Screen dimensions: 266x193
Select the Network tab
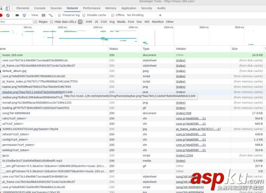tap(72, 8)
